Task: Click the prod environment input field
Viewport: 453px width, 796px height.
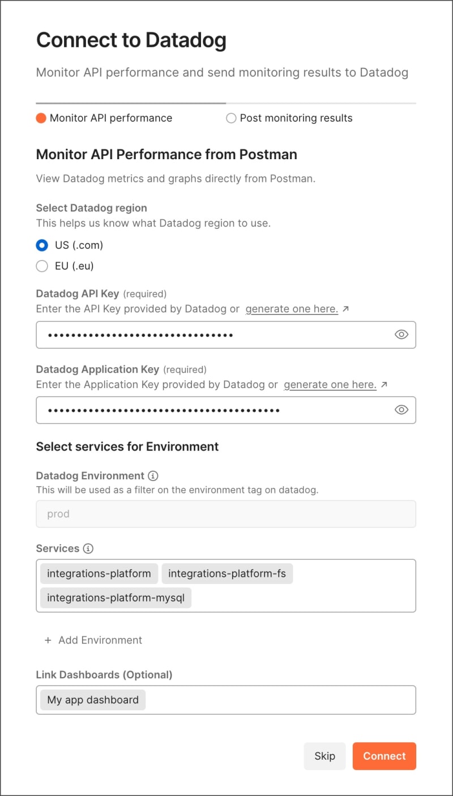Action: click(225, 514)
